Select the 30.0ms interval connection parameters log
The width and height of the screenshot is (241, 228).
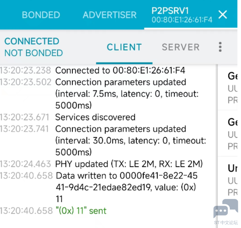pos(130,141)
